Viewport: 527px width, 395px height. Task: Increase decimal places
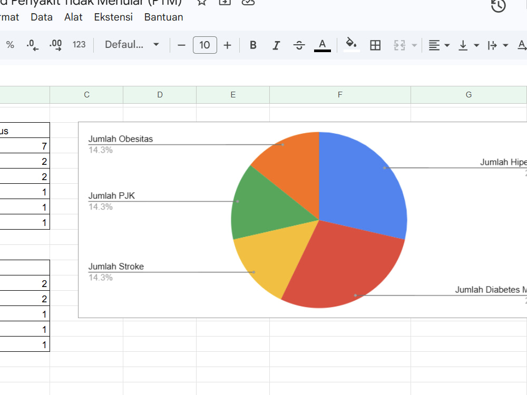56,45
